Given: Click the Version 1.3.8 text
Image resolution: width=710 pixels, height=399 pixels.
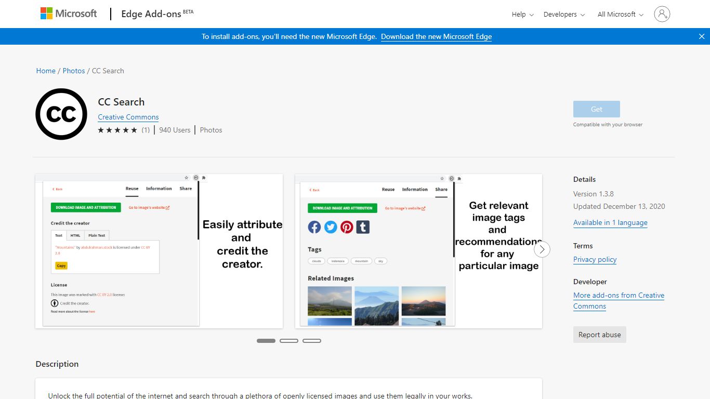Looking at the screenshot, I should pos(594,194).
